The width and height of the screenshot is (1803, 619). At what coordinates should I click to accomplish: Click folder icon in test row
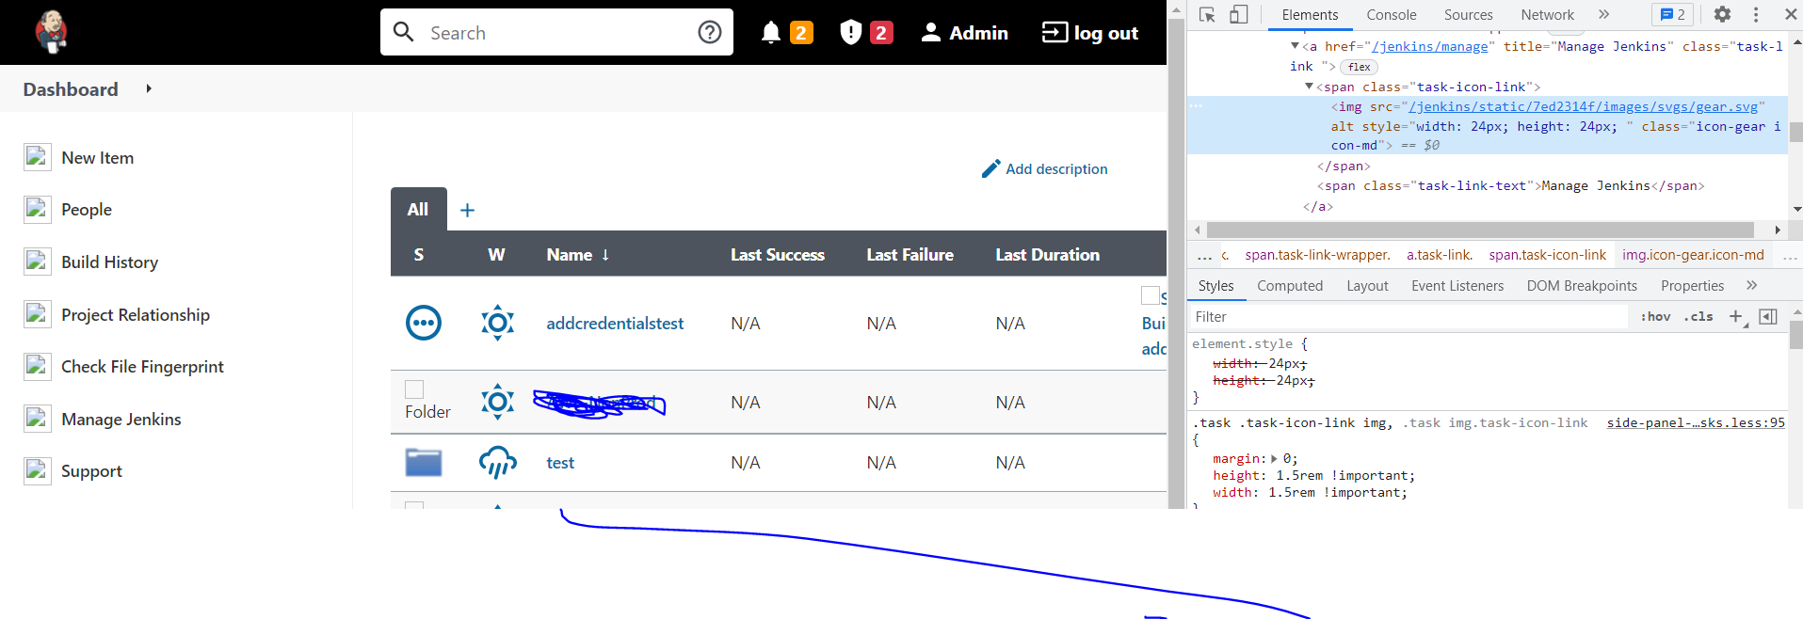point(424,462)
